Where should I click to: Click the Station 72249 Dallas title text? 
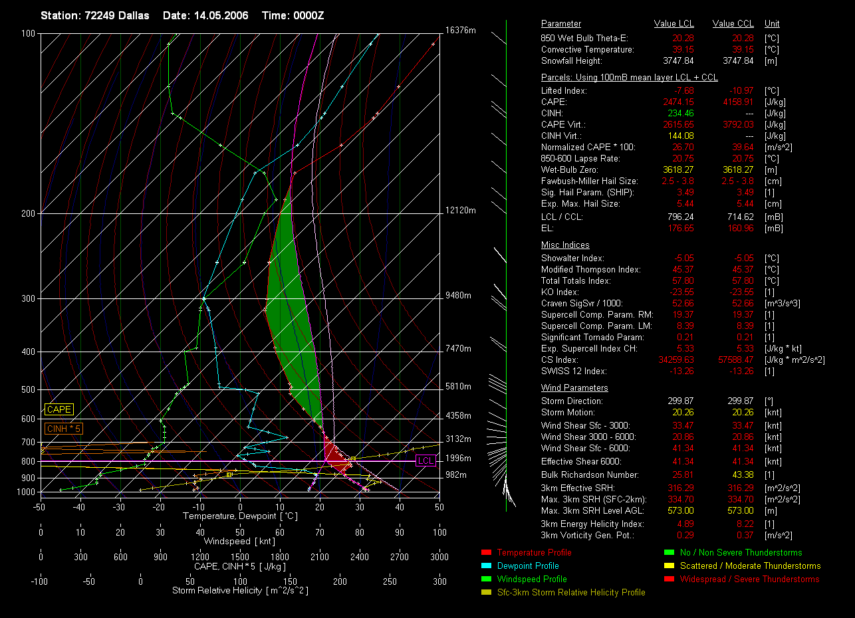point(95,15)
